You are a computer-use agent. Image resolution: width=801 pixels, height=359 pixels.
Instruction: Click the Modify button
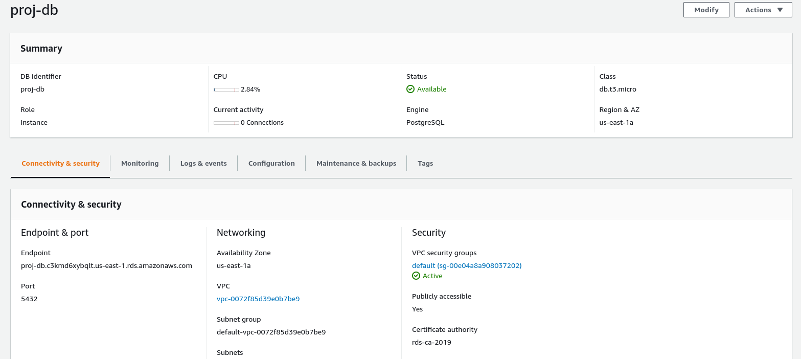706,10
